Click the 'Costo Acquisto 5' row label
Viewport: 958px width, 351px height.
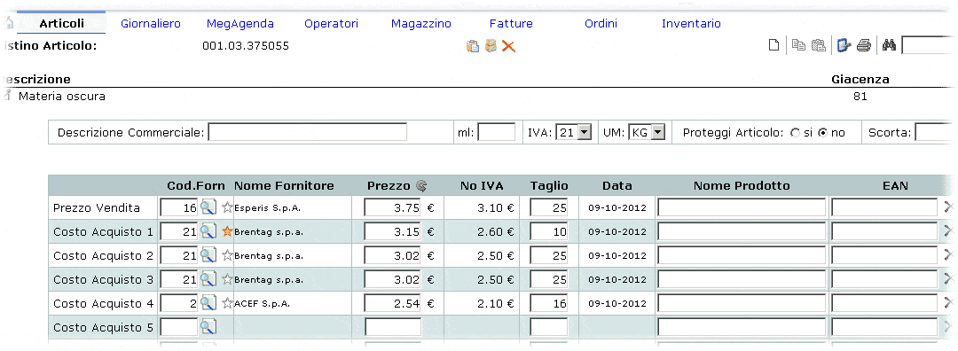[103, 328]
